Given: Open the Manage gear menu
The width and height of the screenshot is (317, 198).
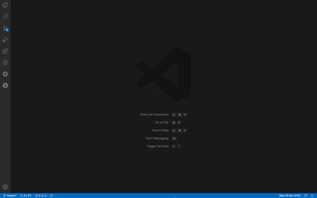Looking at the screenshot, I should 5,187.
